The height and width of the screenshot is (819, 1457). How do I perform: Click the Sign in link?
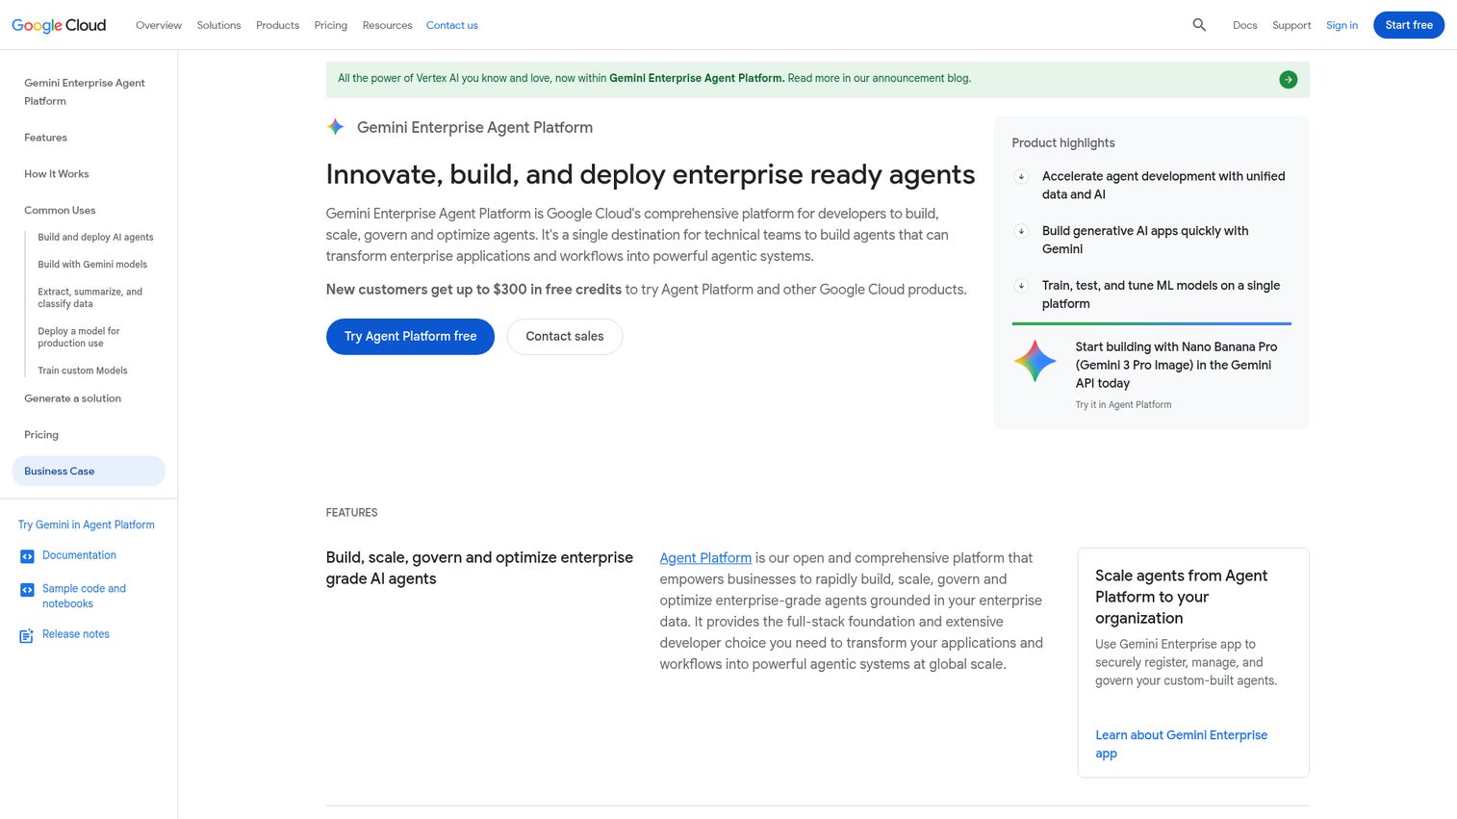tap(1342, 25)
